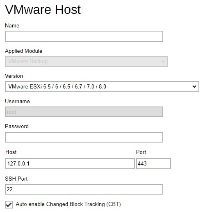Click the Password label
Viewport: 205px width, 213px height.
point(17,126)
